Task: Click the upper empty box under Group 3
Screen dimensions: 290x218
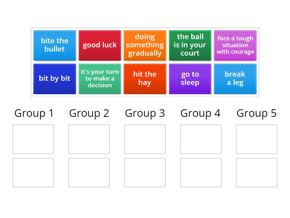Action: pyautogui.click(x=145, y=139)
